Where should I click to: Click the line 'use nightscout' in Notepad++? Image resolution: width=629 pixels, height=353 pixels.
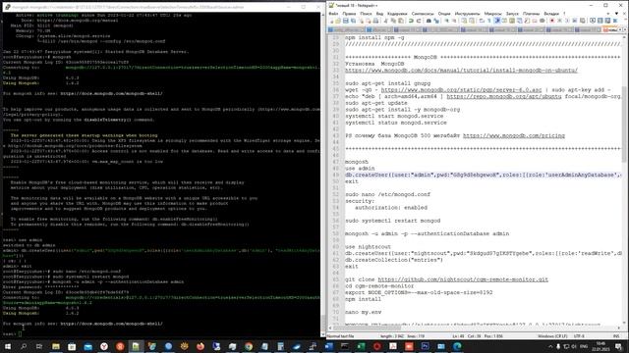(x=368, y=246)
